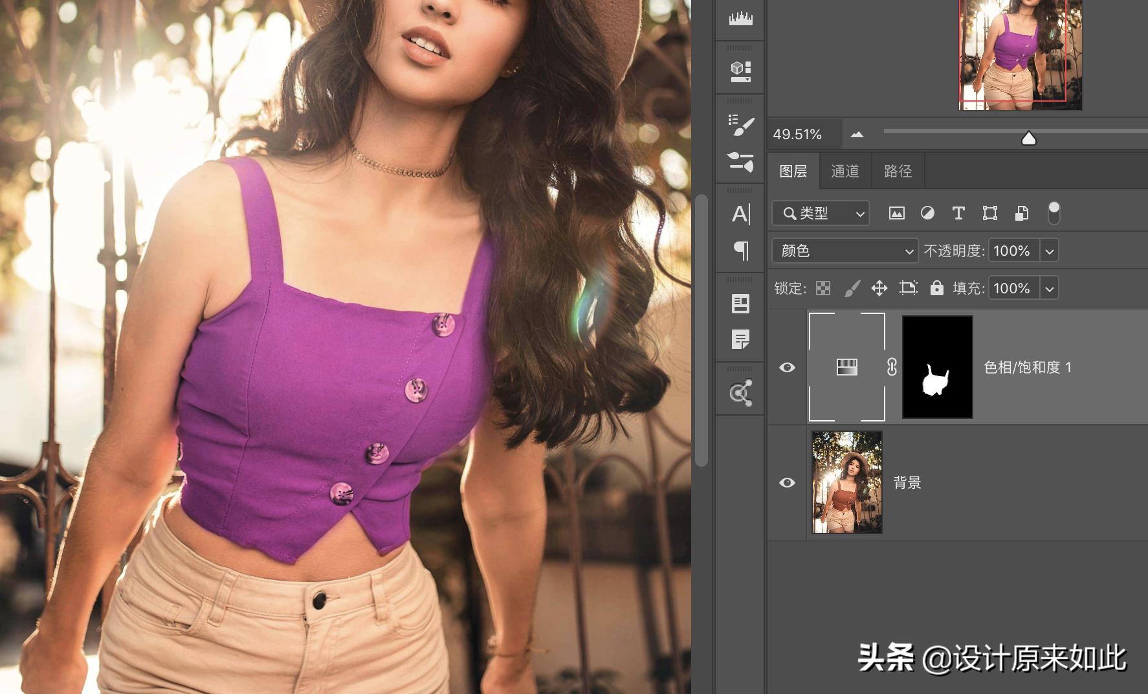Filter layers by adjustment layer icon
This screenshot has height=694, width=1148.
click(927, 213)
